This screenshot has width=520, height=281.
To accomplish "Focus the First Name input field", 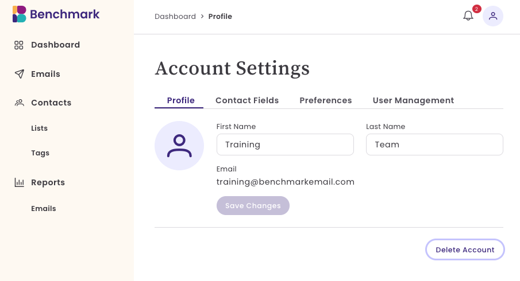I will coord(285,145).
